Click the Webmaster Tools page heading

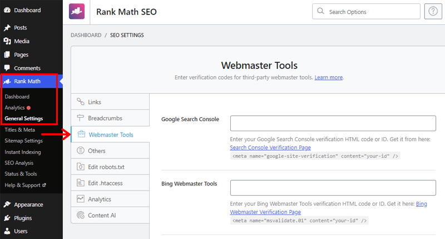tap(259, 66)
